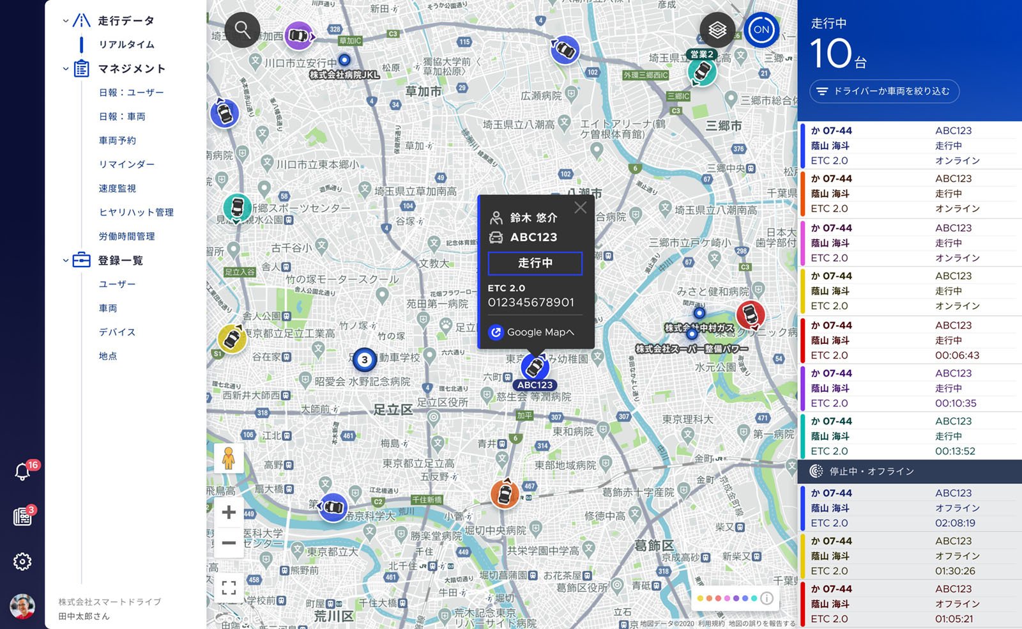Open the map search magnifier

243,29
